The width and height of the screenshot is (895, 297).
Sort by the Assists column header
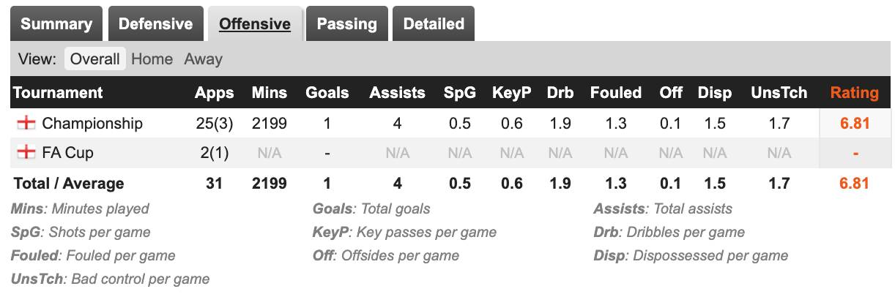coord(397,93)
